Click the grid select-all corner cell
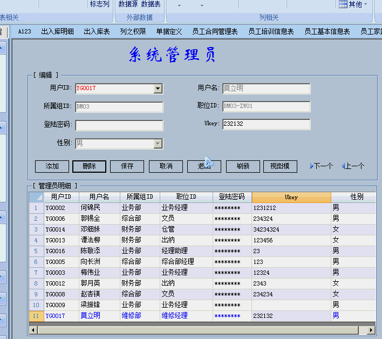382x339 pixels. point(36,197)
